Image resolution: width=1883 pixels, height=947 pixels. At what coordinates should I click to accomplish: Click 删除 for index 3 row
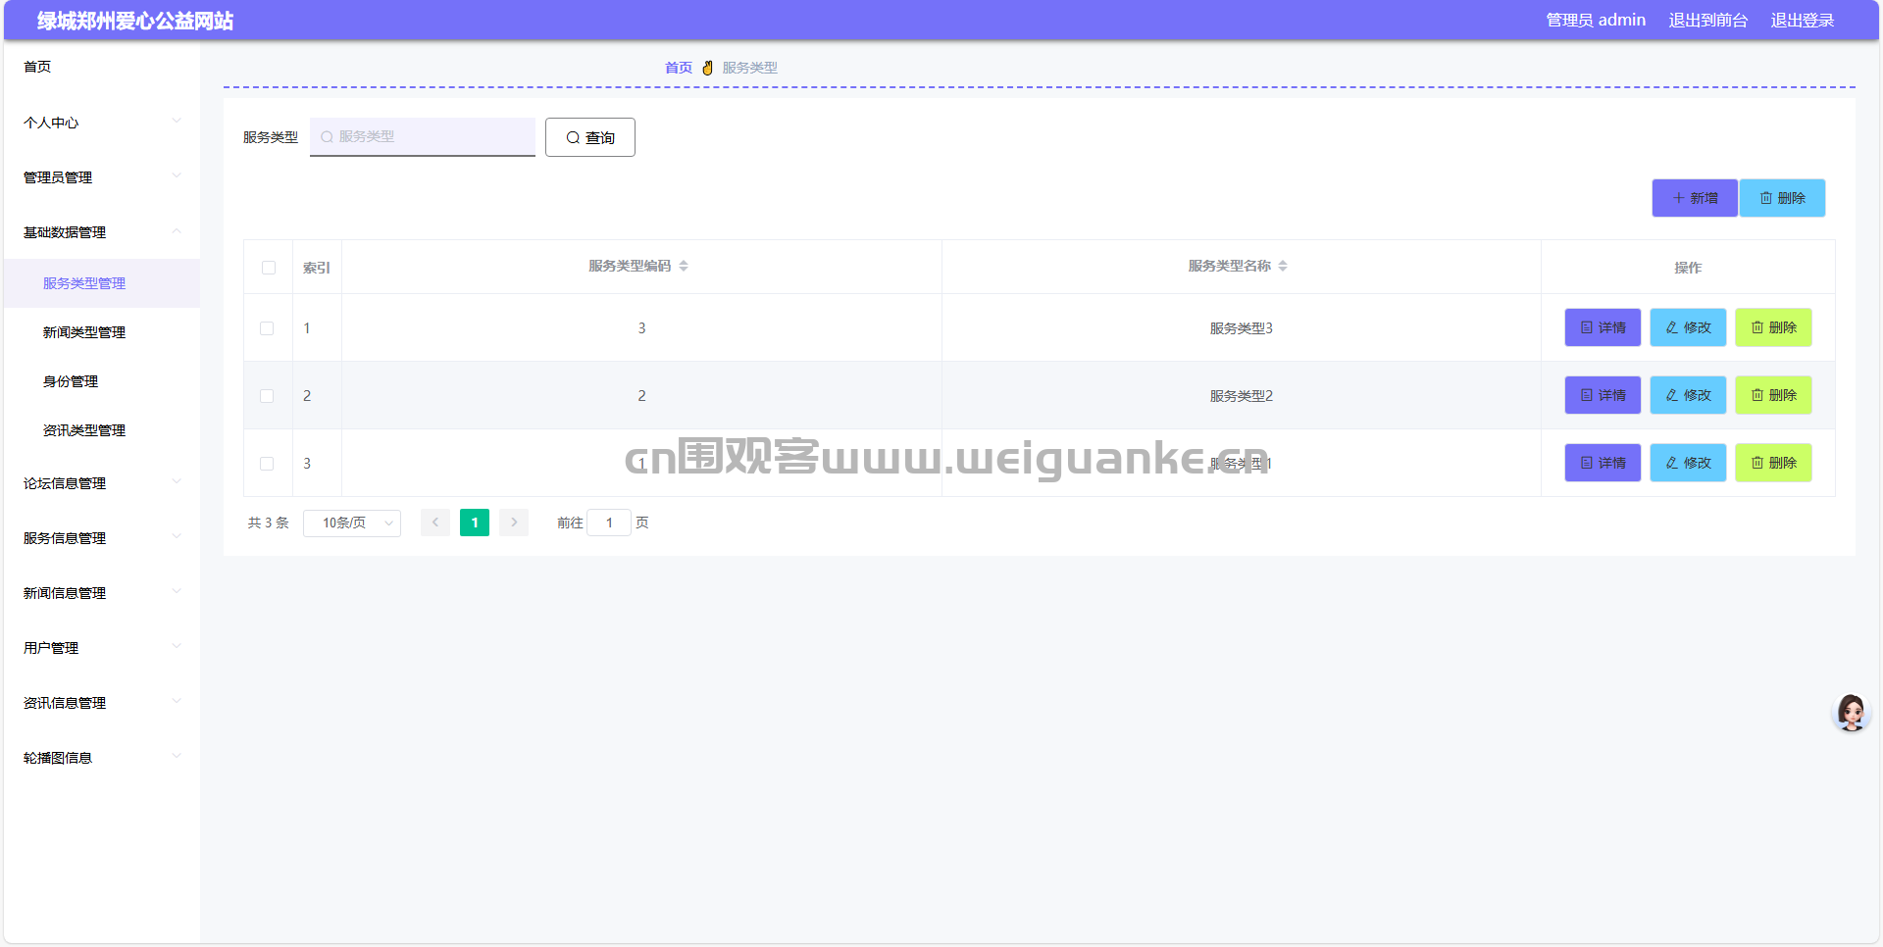(x=1773, y=463)
